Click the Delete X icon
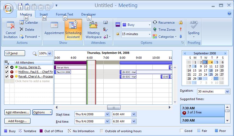This screenshot has width=234, height=136. click(x=22, y=29)
